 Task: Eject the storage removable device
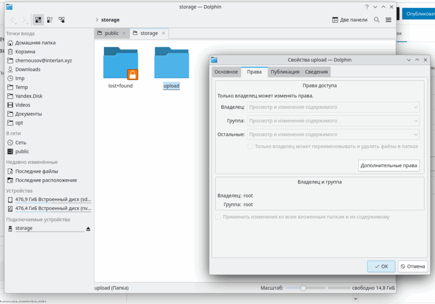pyautogui.click(x=88, y=228)
